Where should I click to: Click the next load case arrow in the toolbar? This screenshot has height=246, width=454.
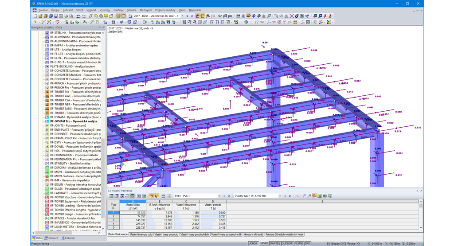coord(192,16)
